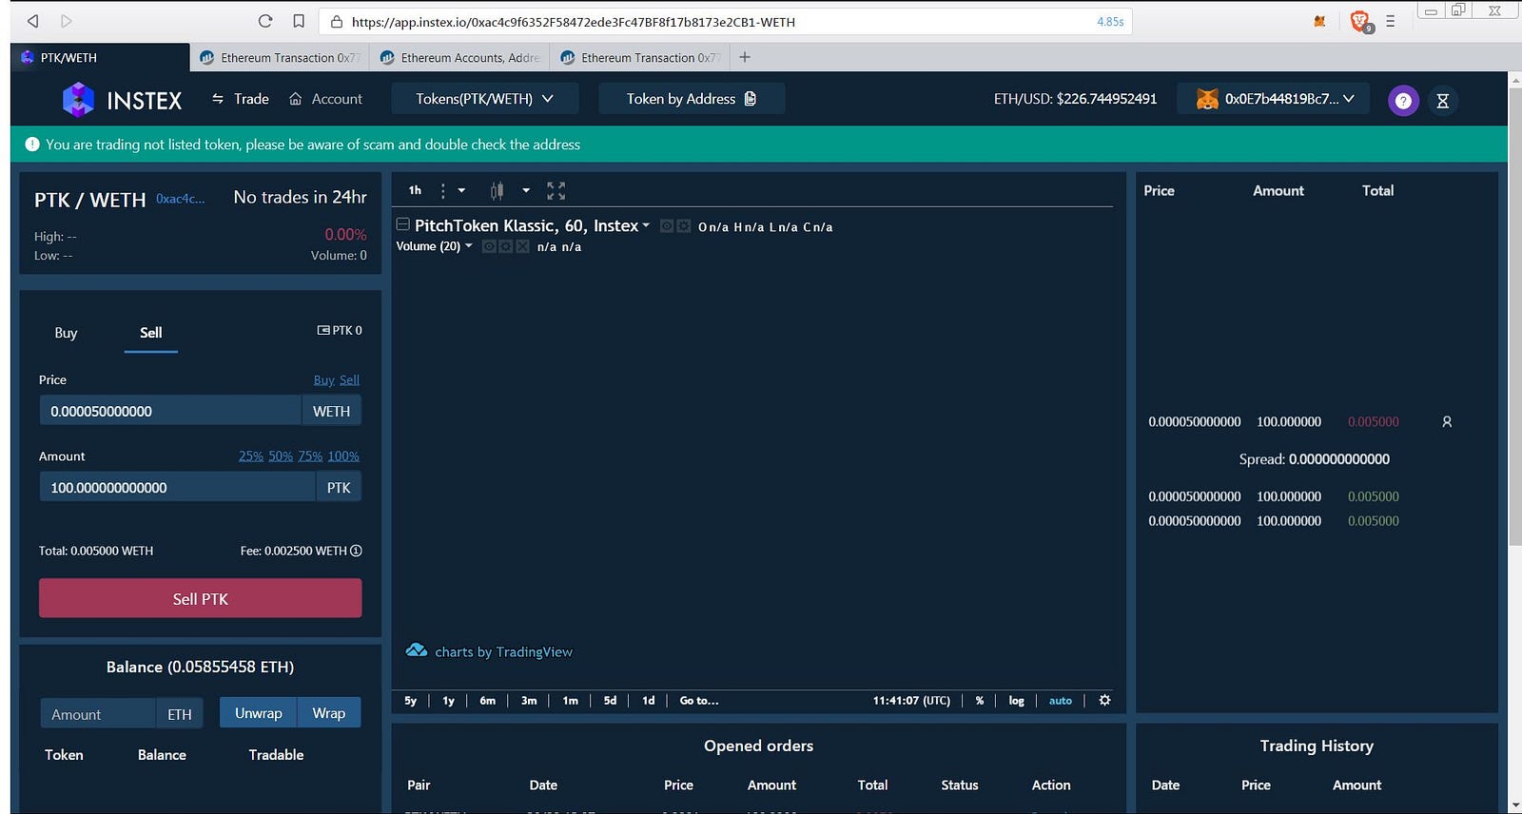The image size is (1522, 814).
Task: Toggle fullscreen mode for the chart
Action: [556, 191]
